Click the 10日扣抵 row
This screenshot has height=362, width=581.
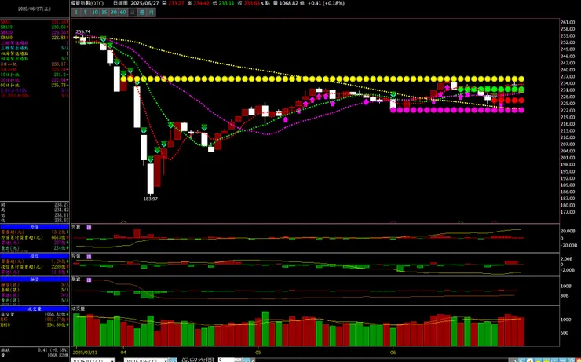coord(35,75)
